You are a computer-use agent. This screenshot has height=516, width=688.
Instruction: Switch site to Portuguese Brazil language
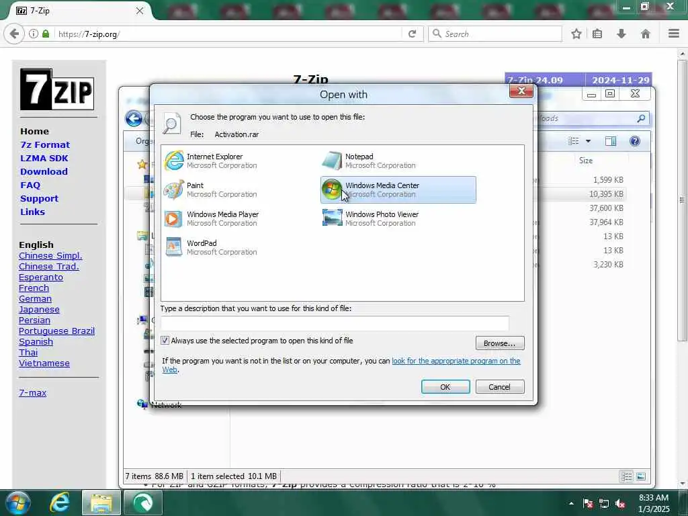(56, 331)
